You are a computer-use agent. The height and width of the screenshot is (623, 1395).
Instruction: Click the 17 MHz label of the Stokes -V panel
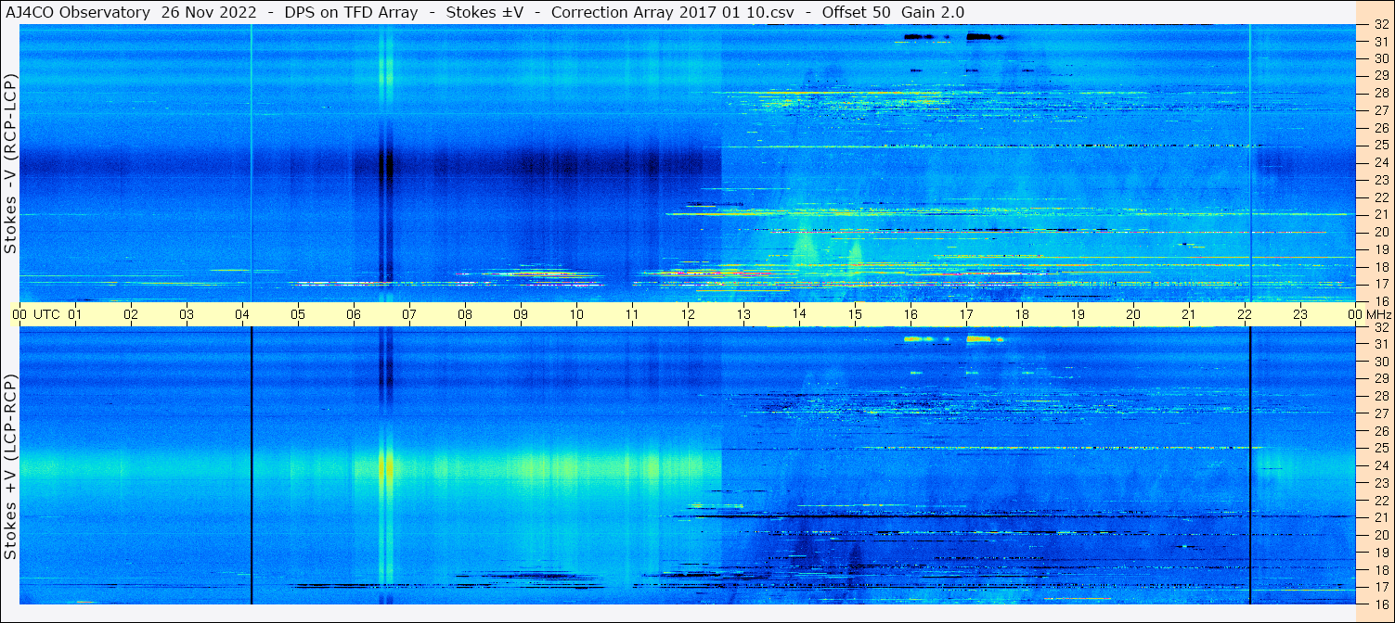pos(1380,284)
